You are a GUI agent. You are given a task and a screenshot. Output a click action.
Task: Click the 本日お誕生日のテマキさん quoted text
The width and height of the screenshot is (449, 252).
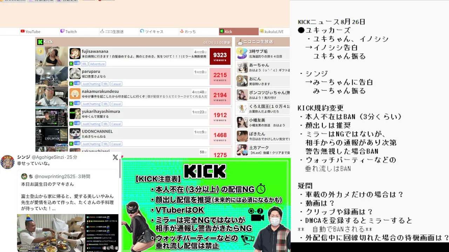click(47, 184)
